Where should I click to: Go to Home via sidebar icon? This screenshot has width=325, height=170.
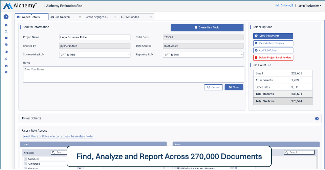click(6, 25)
